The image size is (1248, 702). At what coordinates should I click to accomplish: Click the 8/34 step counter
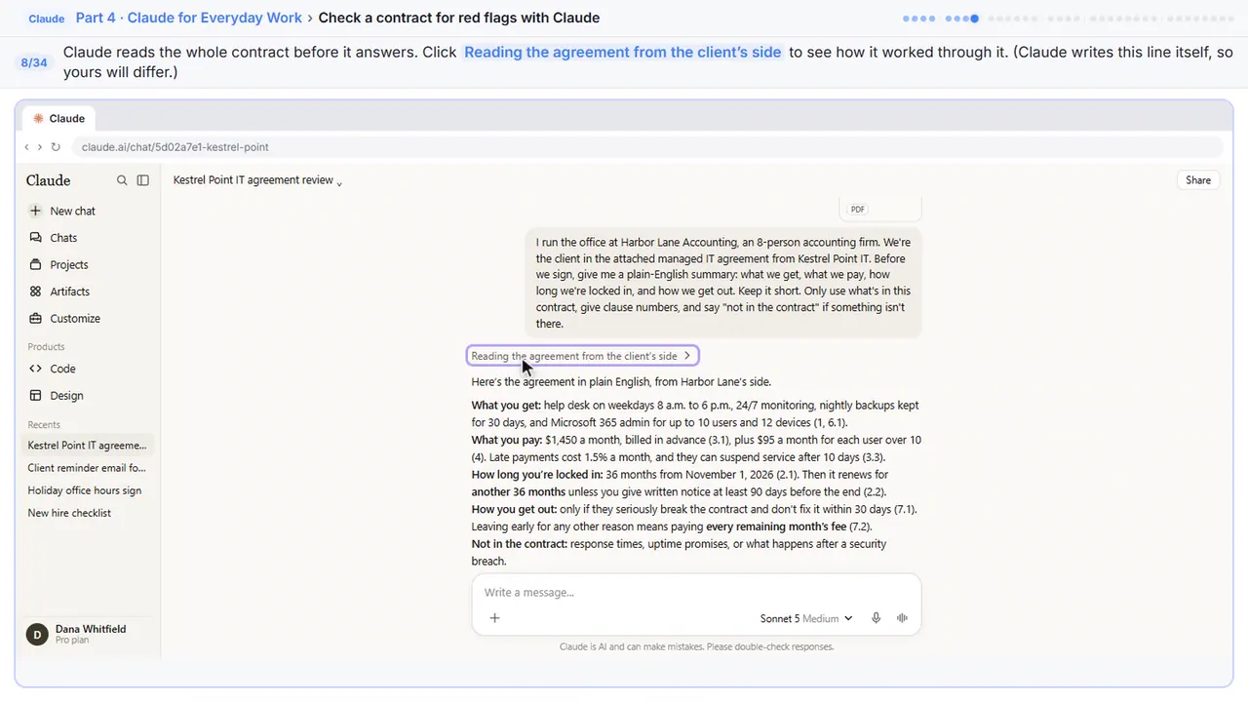coord(34,62)
